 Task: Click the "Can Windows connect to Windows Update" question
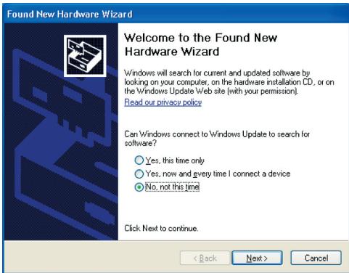217,139
